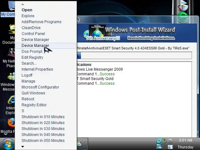200x150 pixels.
Task: Select Shutdown In 050 Minutes
Action: 43,140
